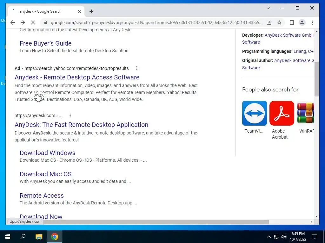Open options for the Yahoo ad result
325x243 pixels.
click(136, 68)
